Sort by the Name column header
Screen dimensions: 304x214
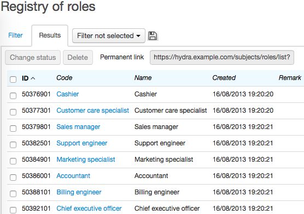[x=143, y=78]
